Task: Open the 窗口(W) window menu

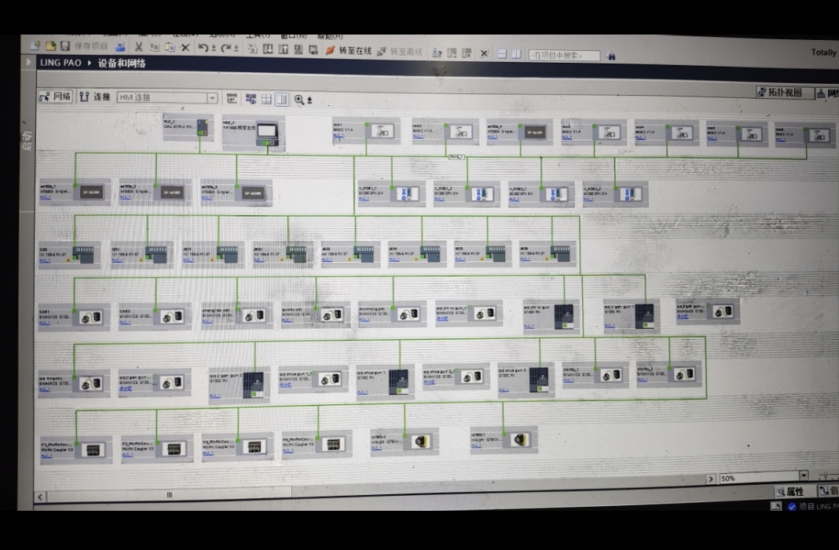Action: tap(294, 36)
